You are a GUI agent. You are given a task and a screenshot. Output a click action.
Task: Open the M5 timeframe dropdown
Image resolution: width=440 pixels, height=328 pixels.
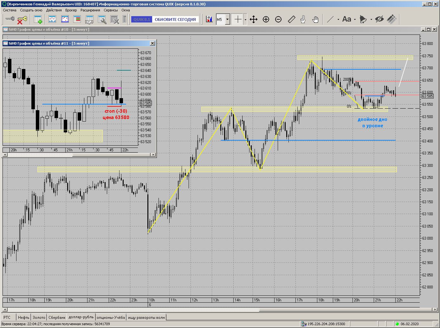[x=227, y=19]
